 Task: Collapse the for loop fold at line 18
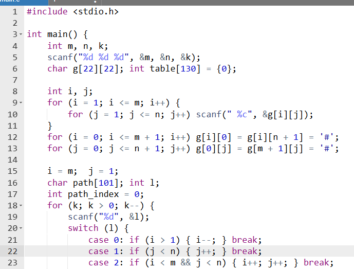(x=20, y=206)
